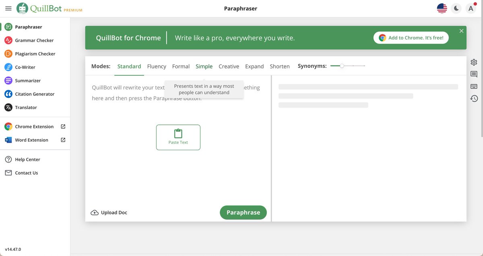This screenshot has width=483, height=256.
Task: Click the paraphrased output panel
Action: pos(369,148)
